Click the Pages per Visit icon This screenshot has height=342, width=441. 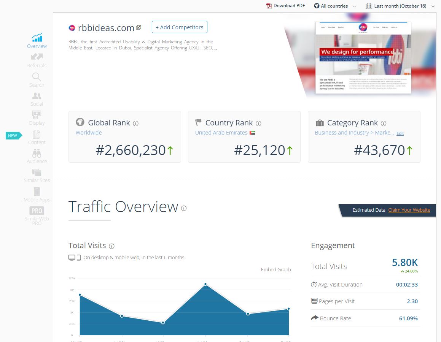(314, 301)
